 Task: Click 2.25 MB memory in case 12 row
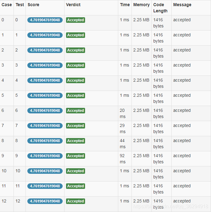[x=141, y=201]
